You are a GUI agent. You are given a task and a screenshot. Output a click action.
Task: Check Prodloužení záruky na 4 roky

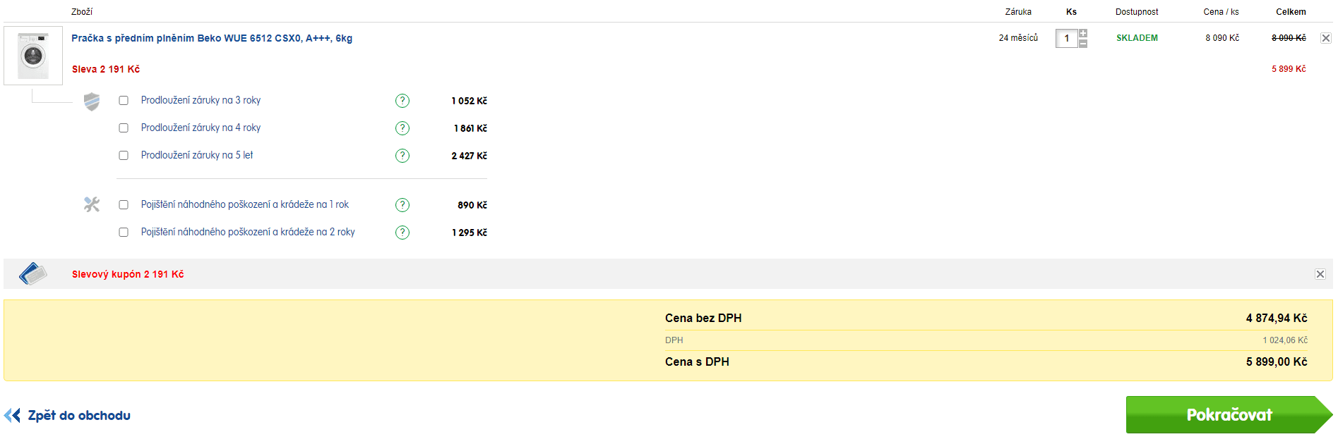point(124,128)
